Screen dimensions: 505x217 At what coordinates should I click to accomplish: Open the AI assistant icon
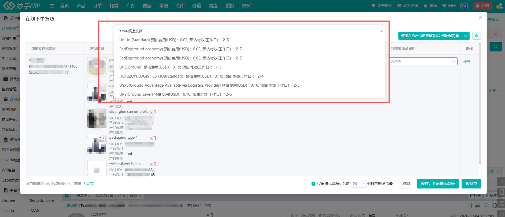(x=464, y=6)
